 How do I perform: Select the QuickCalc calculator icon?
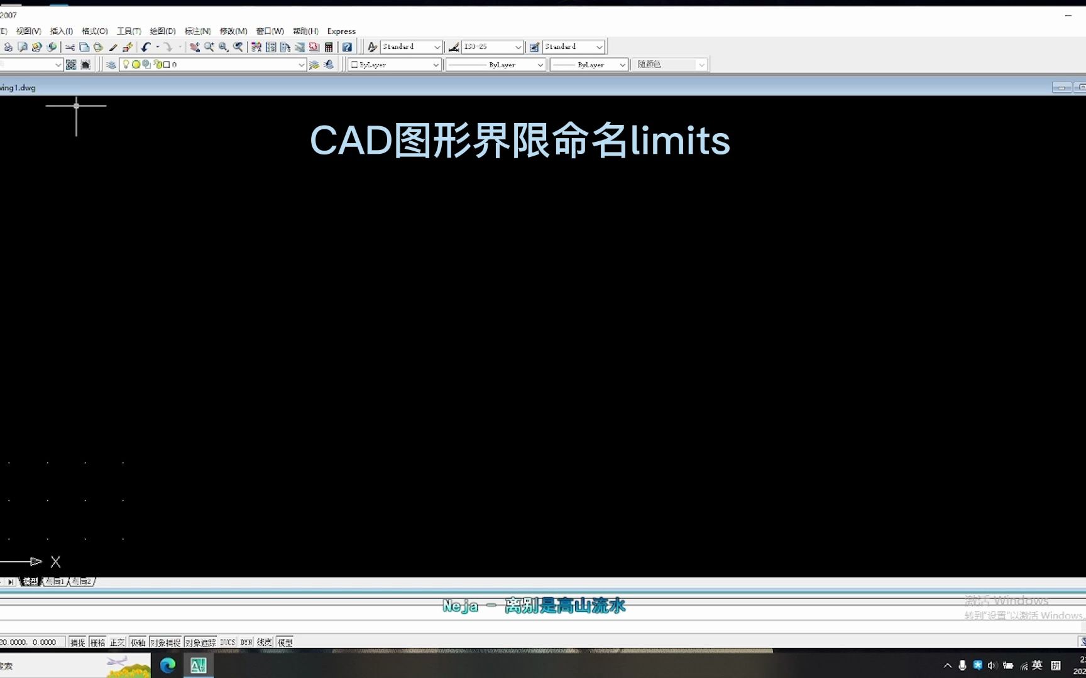(329, 46)
